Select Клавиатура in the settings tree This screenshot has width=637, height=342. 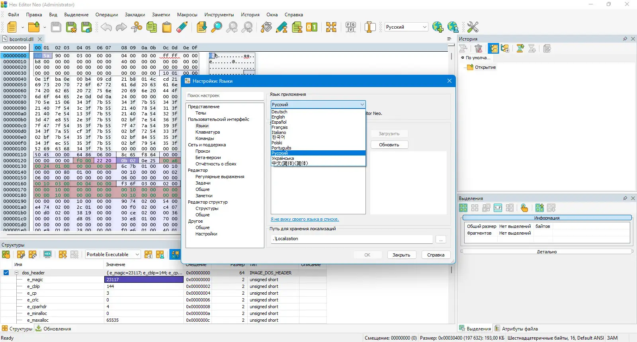[207, 132]
